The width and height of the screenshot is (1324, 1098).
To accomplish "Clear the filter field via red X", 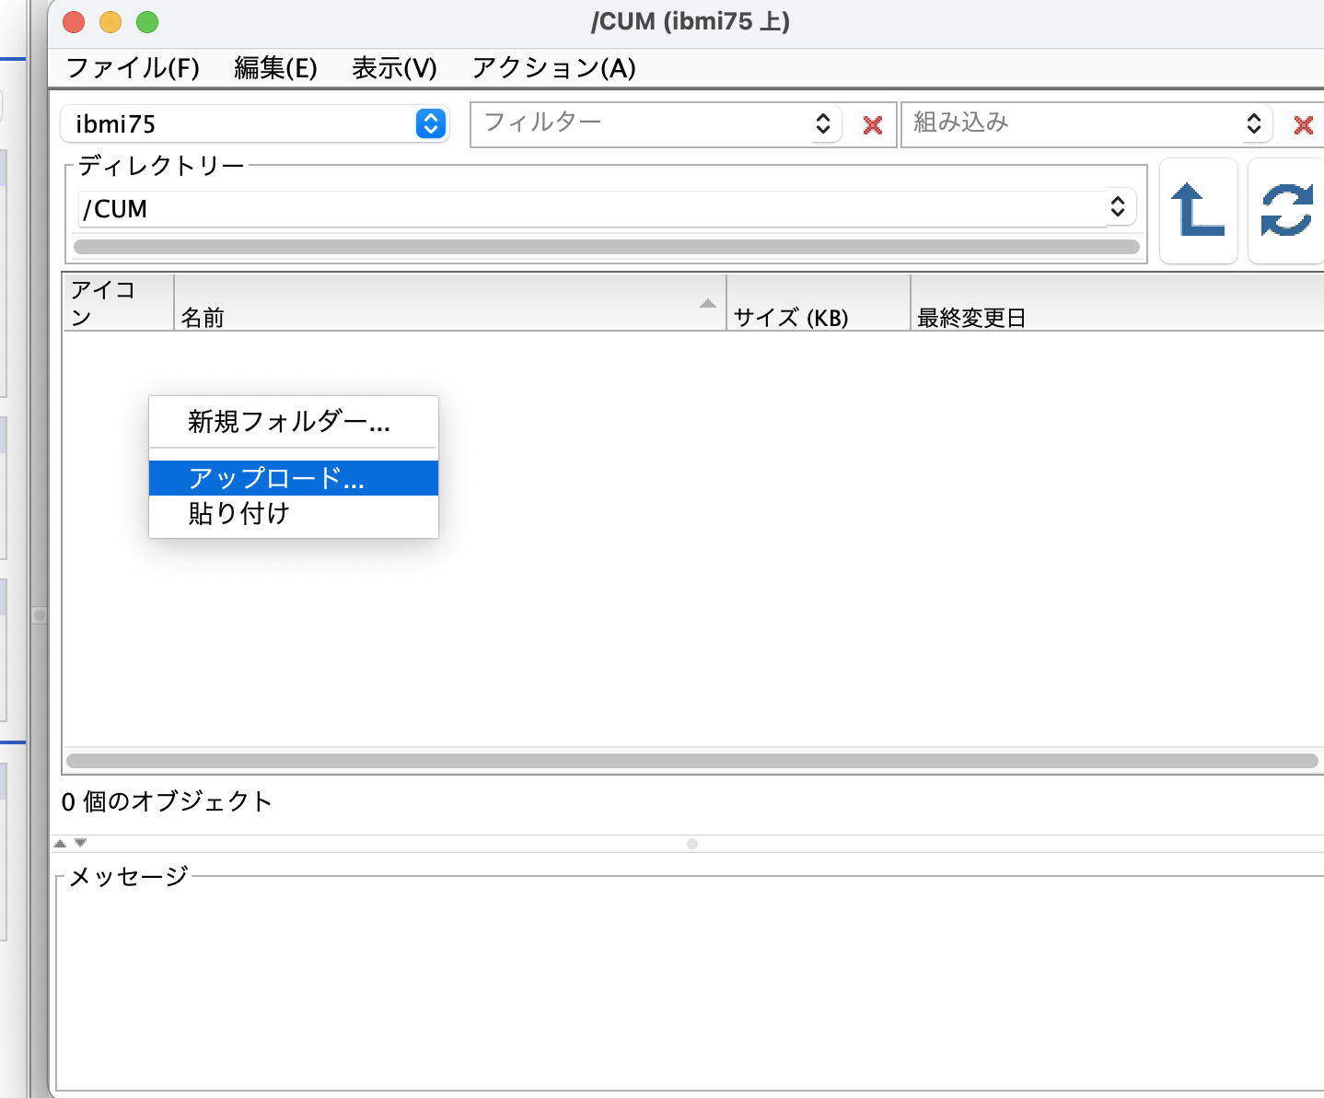I will (873, 125).
